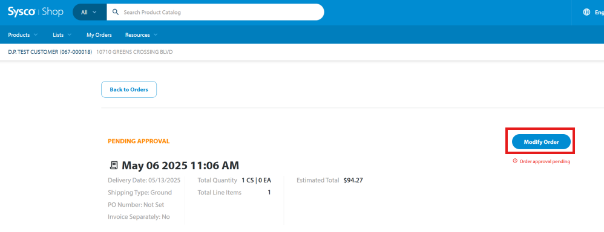This screenshot has height=232, width=604.
Task: Click the receipt icon beside order date
Action: (113, 166)
